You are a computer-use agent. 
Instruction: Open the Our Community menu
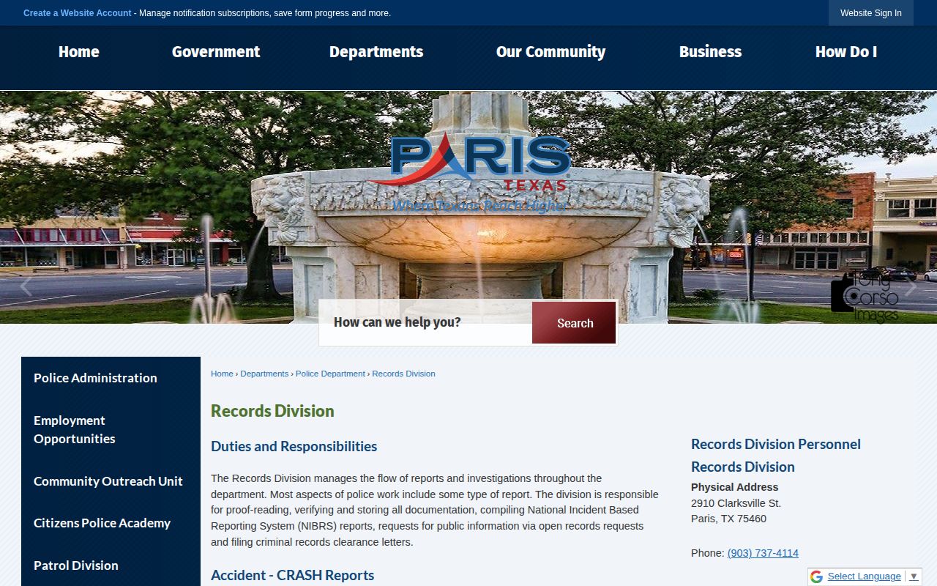(x=550, y=52)
